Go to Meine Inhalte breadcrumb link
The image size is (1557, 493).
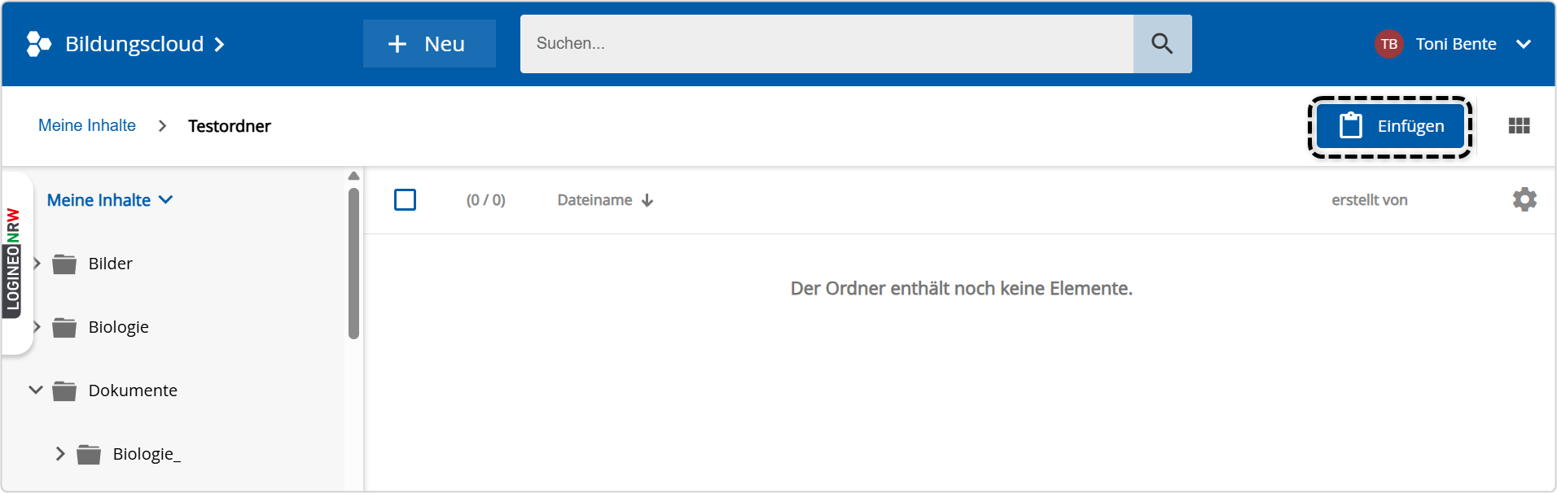coord(87,125)
